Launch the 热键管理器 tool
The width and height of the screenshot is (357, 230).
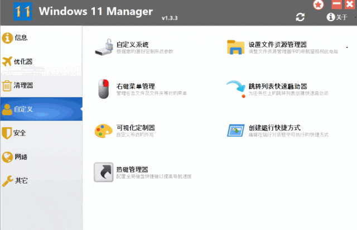tap(132, 170)
